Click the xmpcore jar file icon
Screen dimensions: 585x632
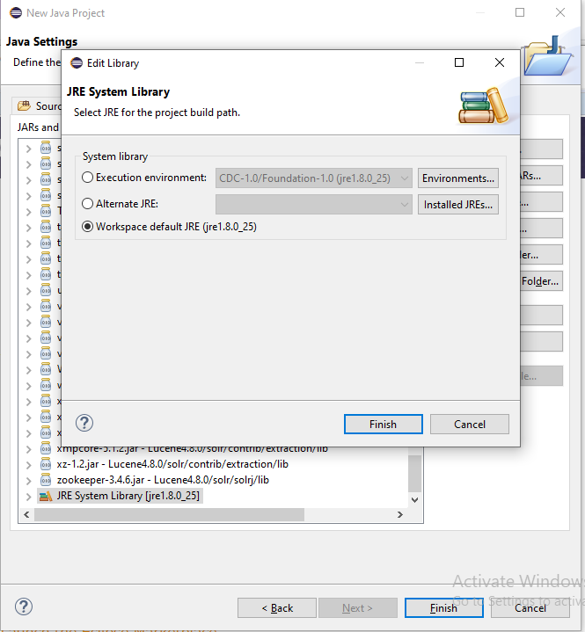[46, 448]
